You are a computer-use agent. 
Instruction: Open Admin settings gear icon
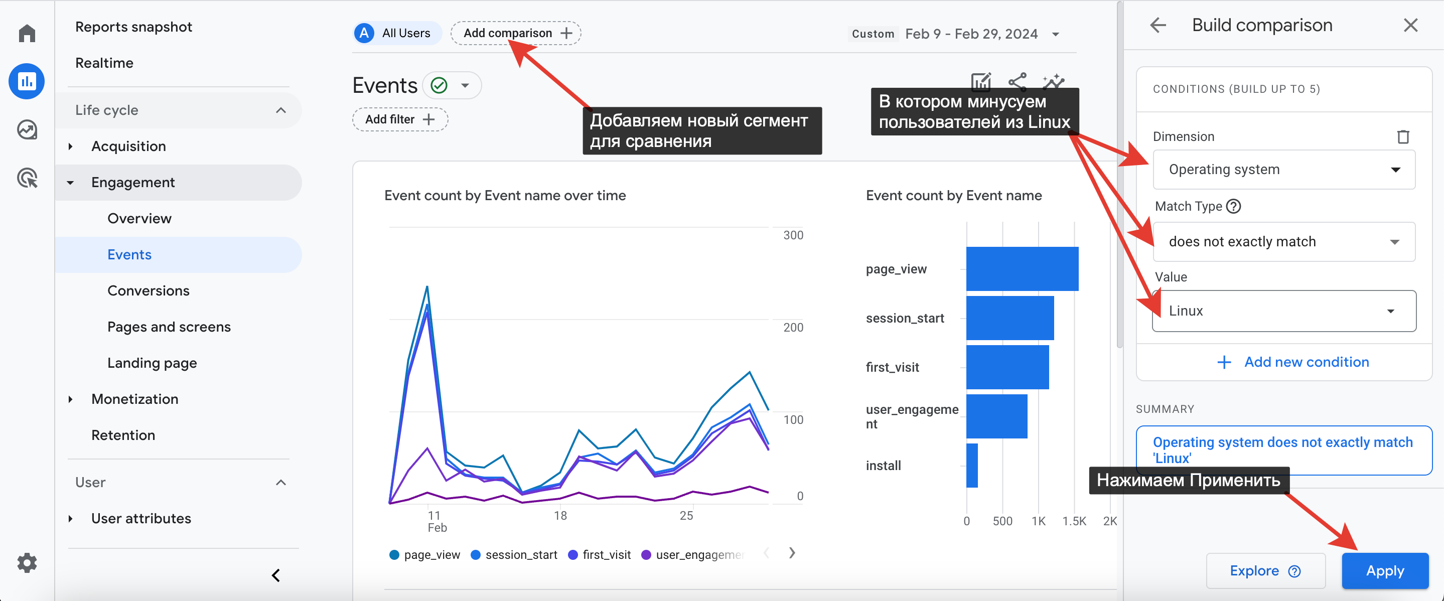pyautogui.click(x=27, y=562)
